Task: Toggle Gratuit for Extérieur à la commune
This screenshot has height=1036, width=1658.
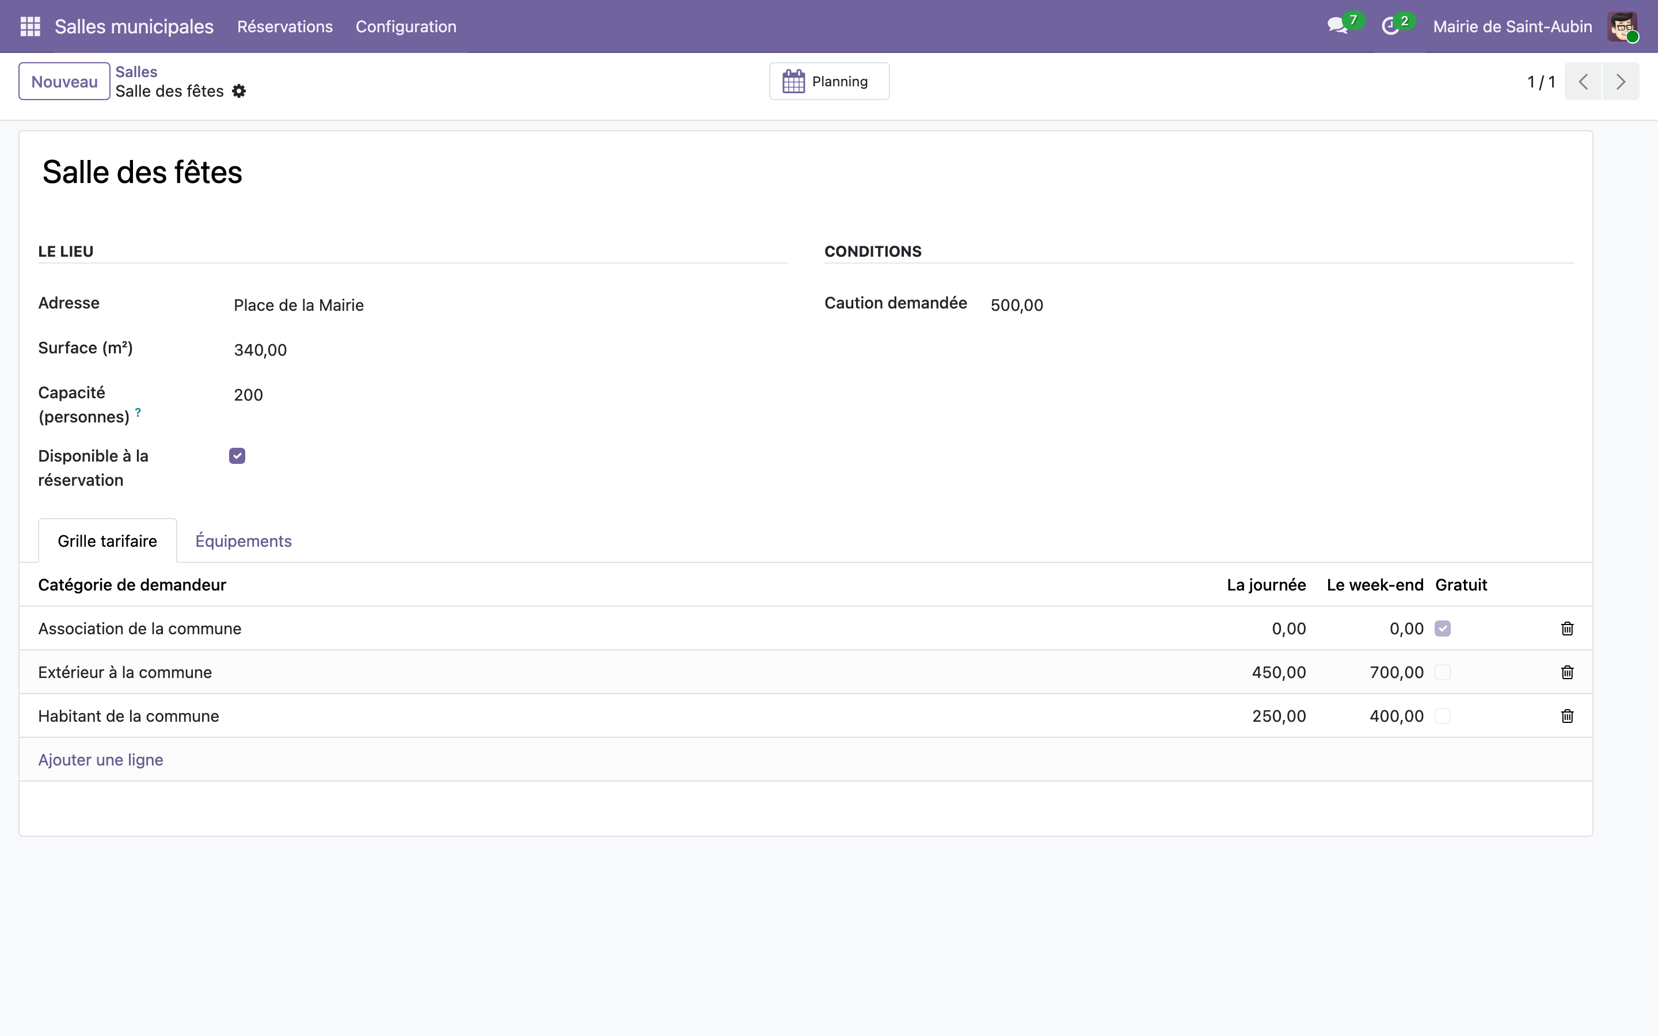Action: pos(1443,672)
